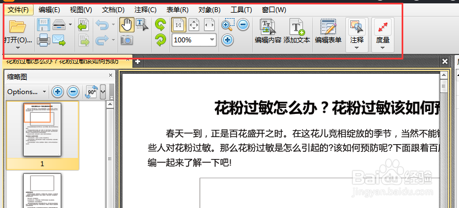459x208 pixels.
Task: Open the 工具(T) menu
Action: pyautogui.click(x=241, y=10)
